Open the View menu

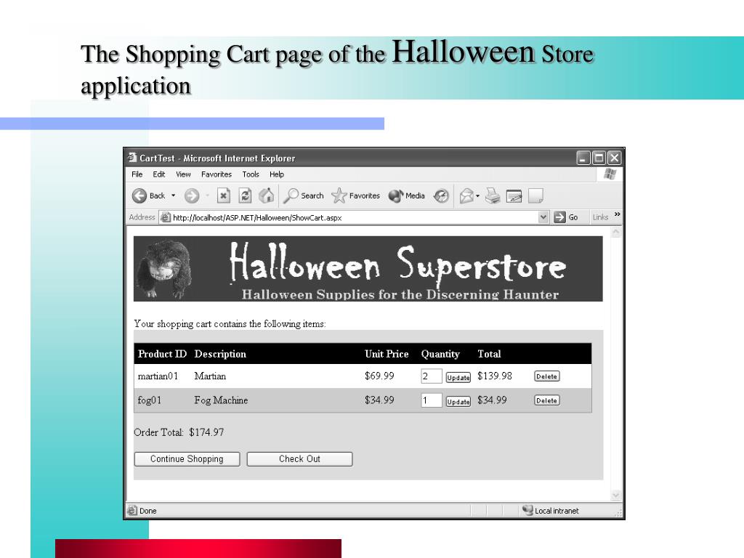click(x=183, y=174)
